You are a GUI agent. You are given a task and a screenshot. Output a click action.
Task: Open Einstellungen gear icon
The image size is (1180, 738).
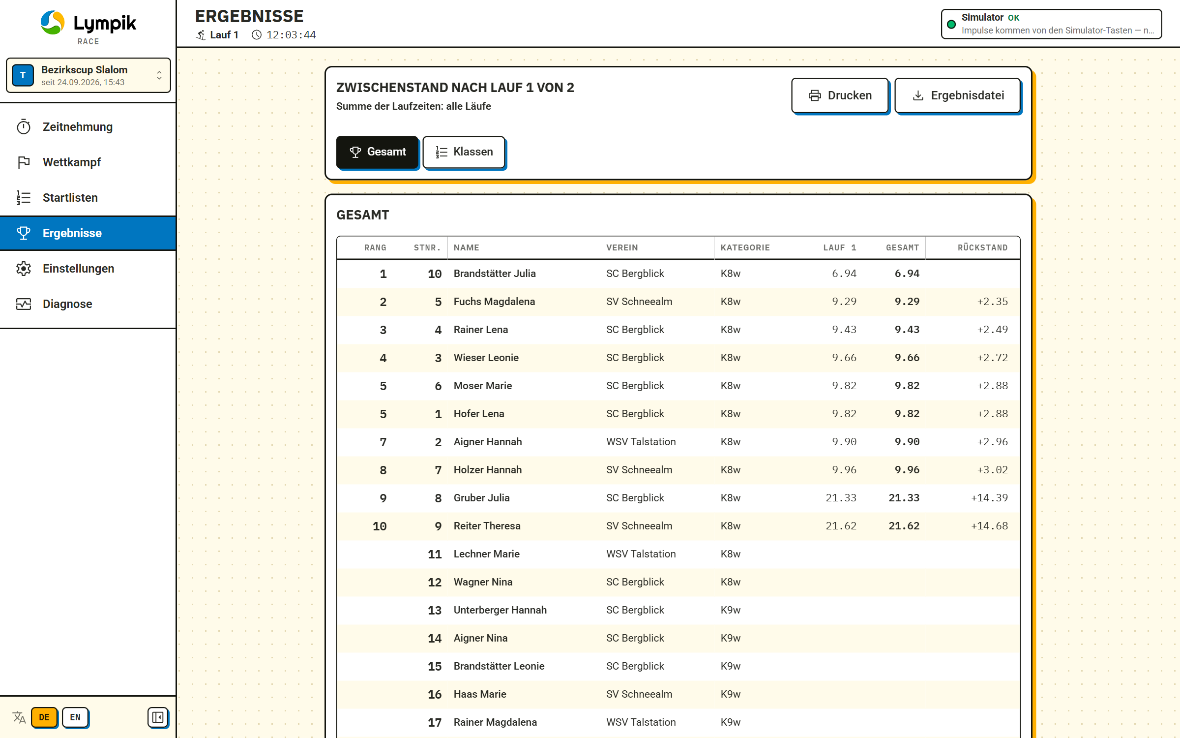pos(24,269)
